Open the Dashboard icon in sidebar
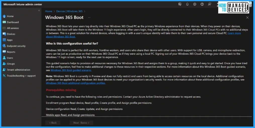 [4, 22]
